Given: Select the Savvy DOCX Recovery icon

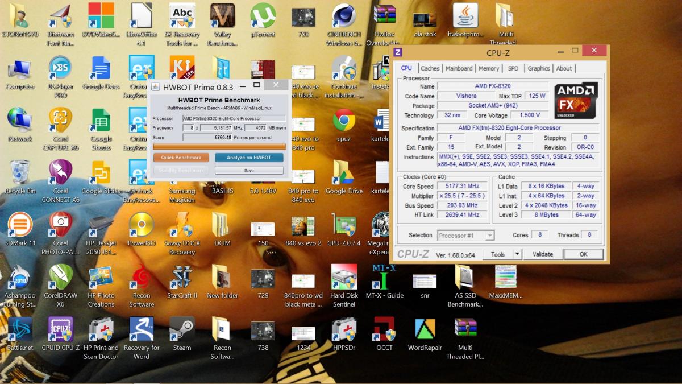Looking at the screenshot, I should [x=182, y=233].
